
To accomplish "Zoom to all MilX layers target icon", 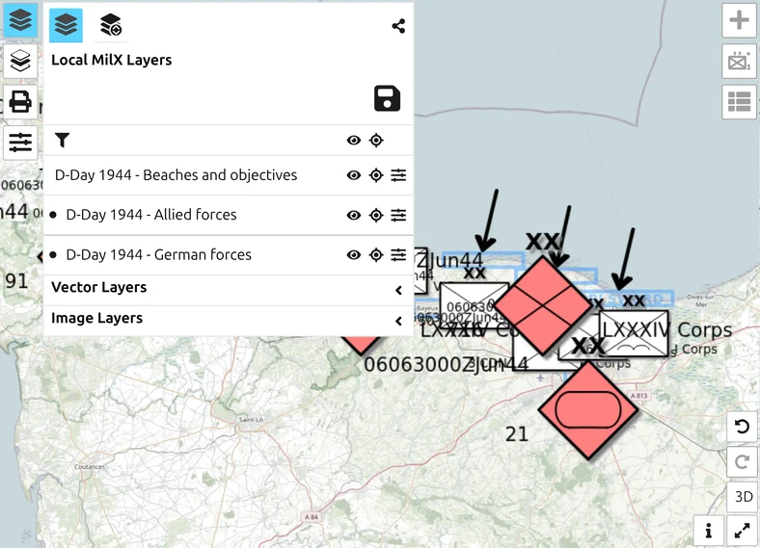I will click(376, 141).
